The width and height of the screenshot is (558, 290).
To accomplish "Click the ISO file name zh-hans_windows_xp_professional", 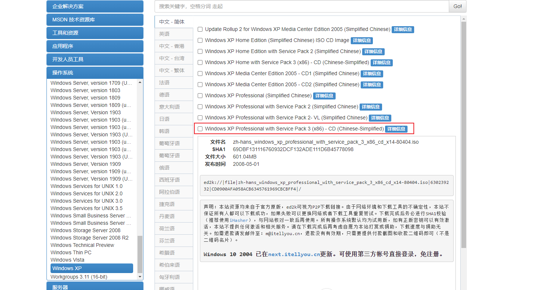I will [x=326, y=142].
